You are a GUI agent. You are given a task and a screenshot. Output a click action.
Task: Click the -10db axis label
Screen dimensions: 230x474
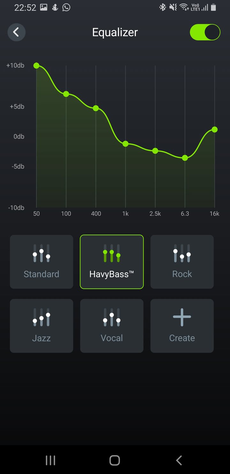16,208
